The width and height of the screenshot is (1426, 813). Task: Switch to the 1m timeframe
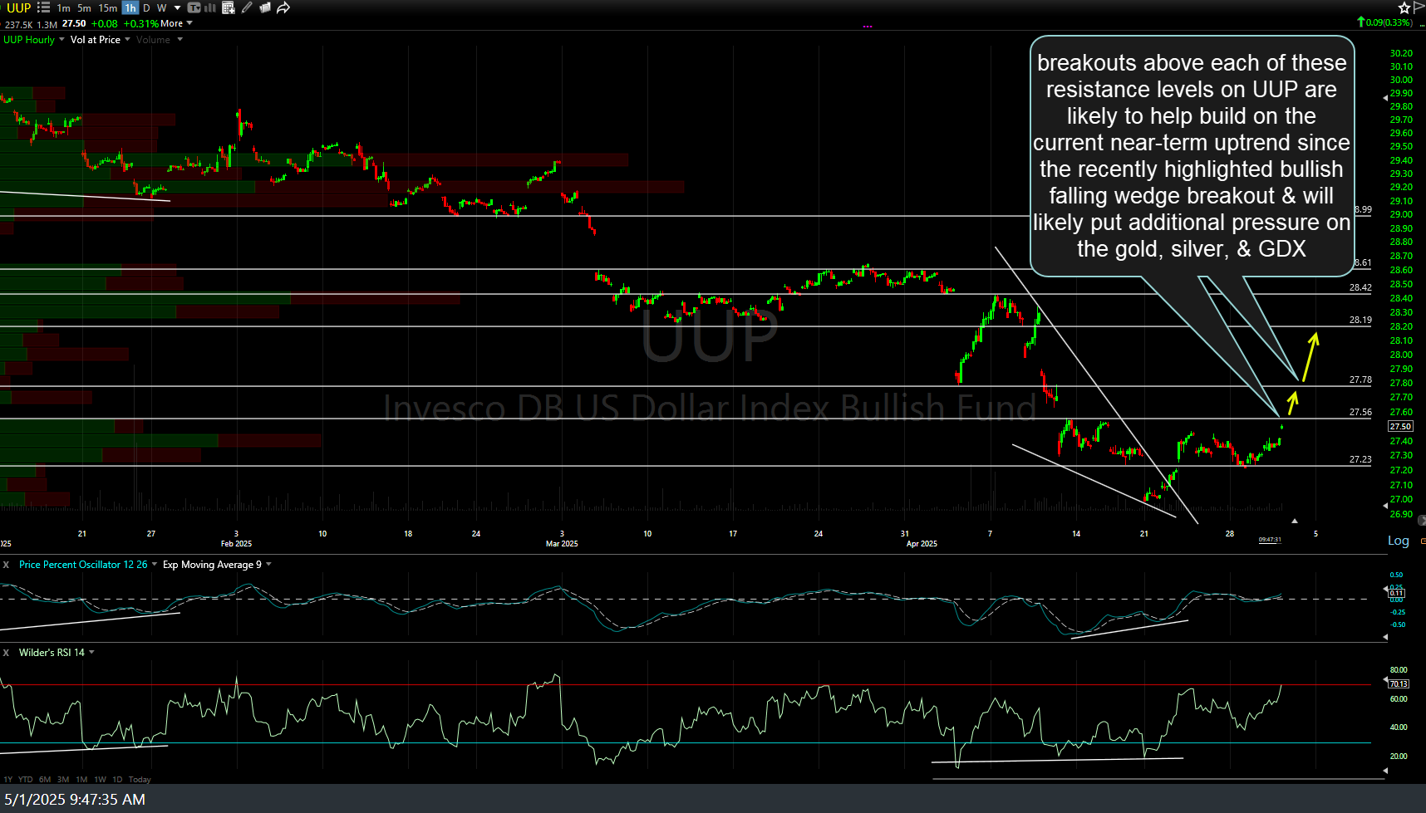pos(63,7)
